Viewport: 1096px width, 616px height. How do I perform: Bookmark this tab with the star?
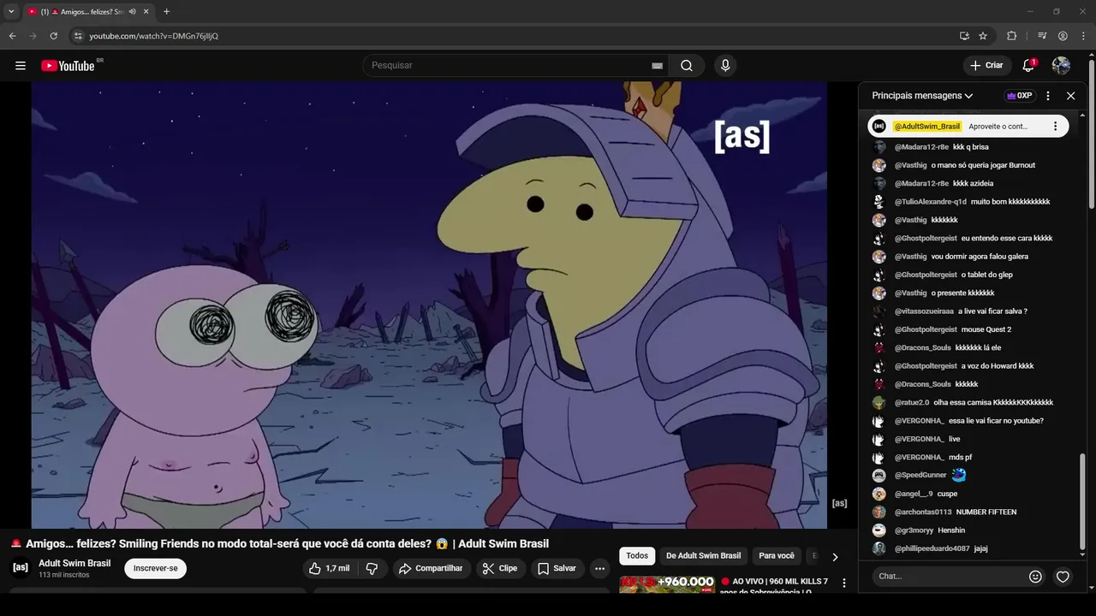click(x=983, y=36)
